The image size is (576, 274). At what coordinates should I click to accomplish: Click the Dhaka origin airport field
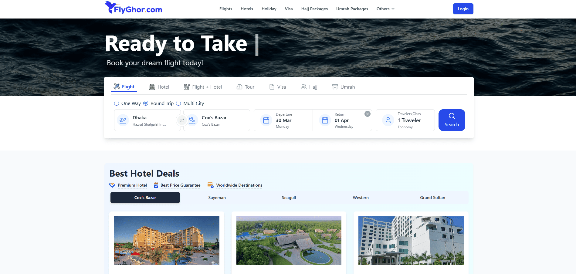[147, 120]
